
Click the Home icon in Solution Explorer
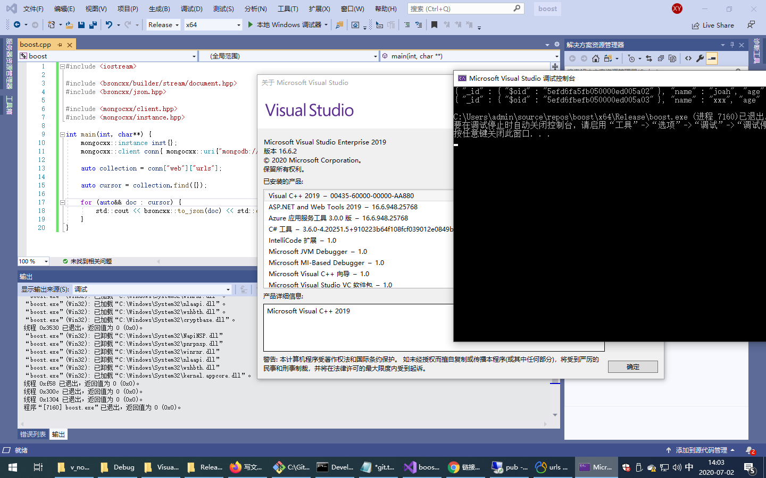tap(596, 58)
